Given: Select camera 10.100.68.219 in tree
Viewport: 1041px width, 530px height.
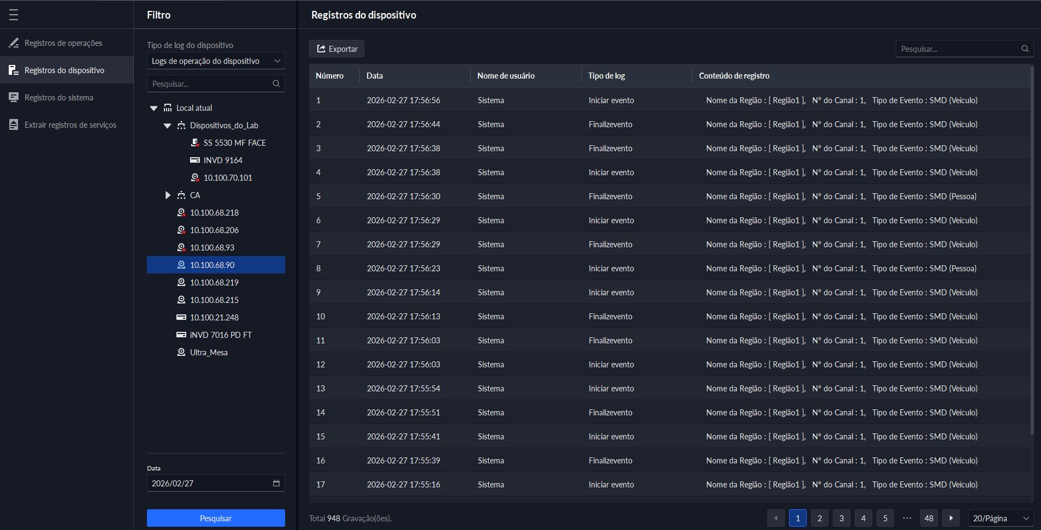Looking at the screenshot, I should click(214, 283).
